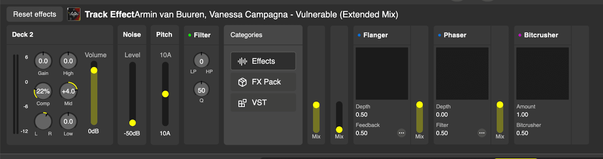Open Flanger more options ellipsis
The height and width of the screenshot is (159, 603).
[401, 133]
